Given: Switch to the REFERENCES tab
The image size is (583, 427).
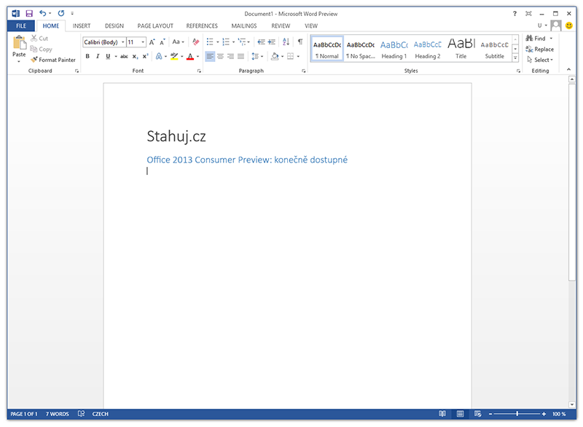Looking at the screenshot, I should (202, 26).
